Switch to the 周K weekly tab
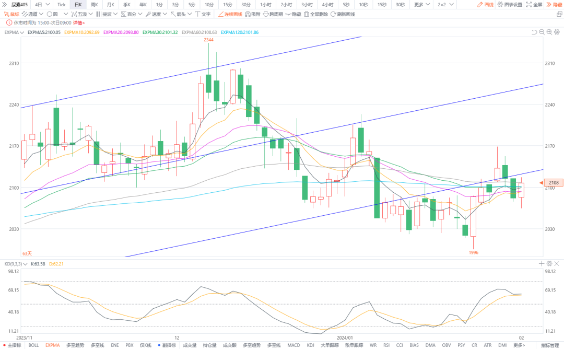 tap(94, 5)
